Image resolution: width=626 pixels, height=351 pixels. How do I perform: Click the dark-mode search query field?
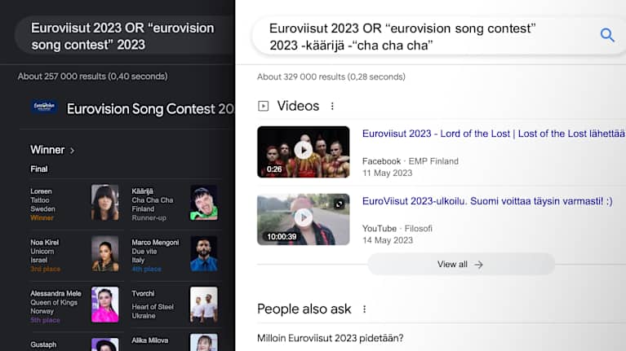[x=122, y=37]
